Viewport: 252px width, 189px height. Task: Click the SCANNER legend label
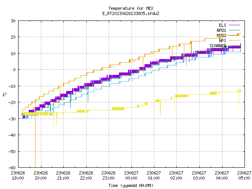pyautogui.click(x=218, y=46)
